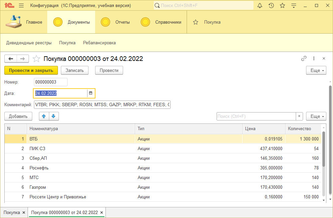Click quantity cell 1 300 000
Screen dimensions: 333x218
[x=303, y=139]
